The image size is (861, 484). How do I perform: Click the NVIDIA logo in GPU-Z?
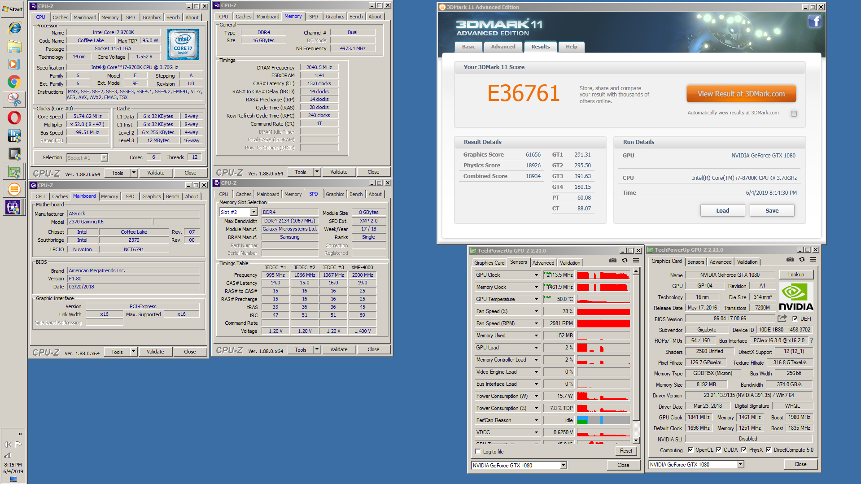click(x=796, y=297)
